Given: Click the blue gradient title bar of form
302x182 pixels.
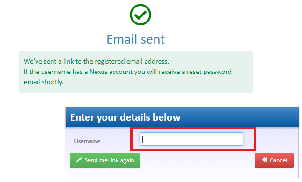Looking at the screenshot, I should point(182,117).
